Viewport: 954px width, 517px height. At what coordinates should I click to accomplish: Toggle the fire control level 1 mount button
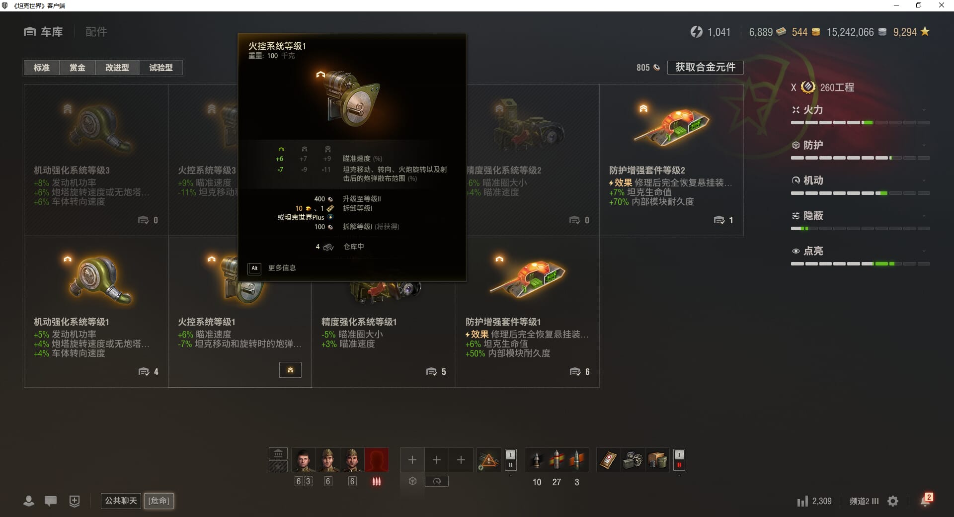[290, 370]
